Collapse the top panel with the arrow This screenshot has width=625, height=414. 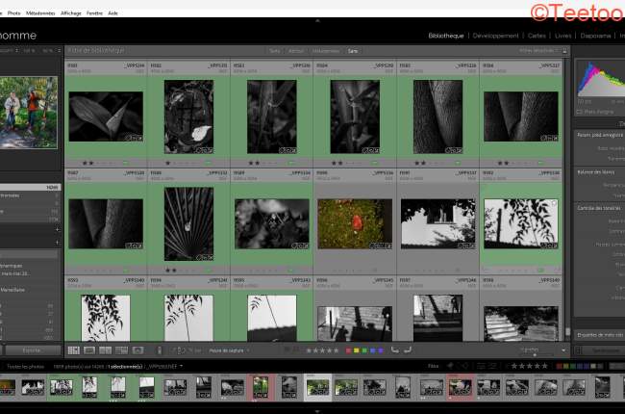click(317, 19)
